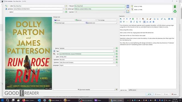Open the Tags dropdown
The image size is (182, 102).
(x=114, y=51)
